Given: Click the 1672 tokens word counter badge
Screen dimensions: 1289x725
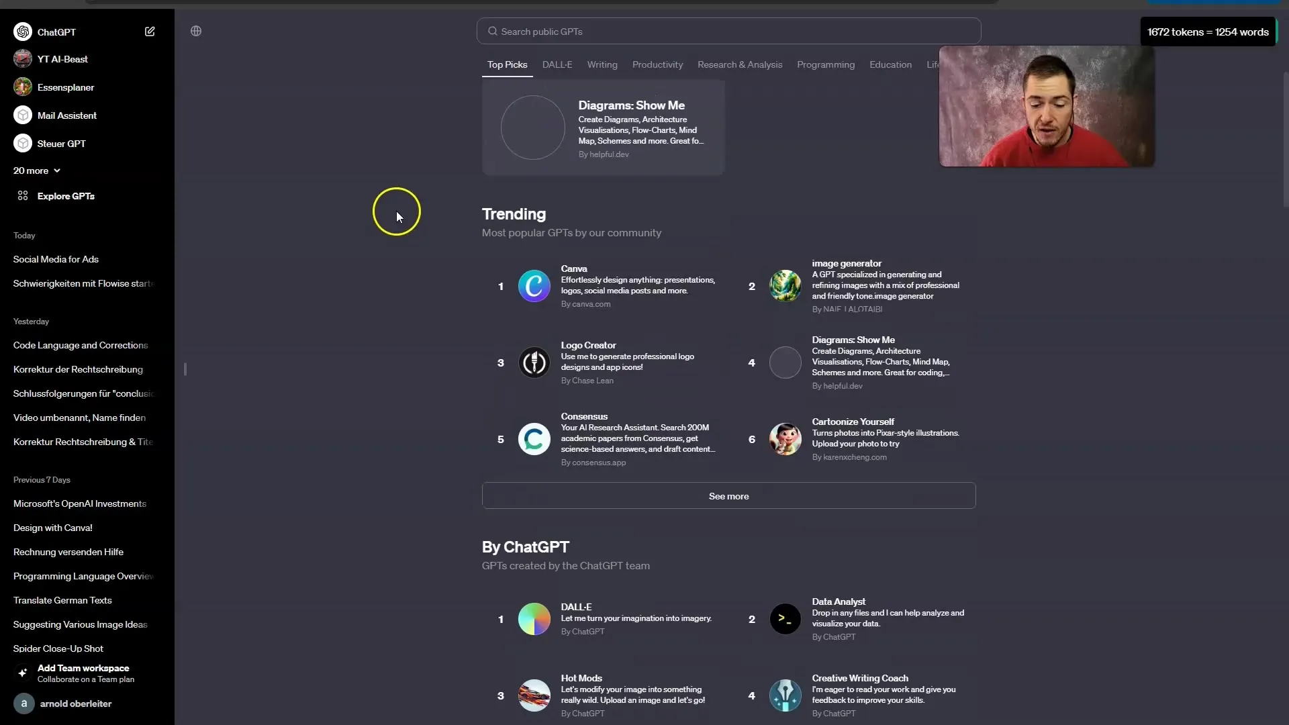Looking at the screenshot, I should click(x=1208, y=32).
